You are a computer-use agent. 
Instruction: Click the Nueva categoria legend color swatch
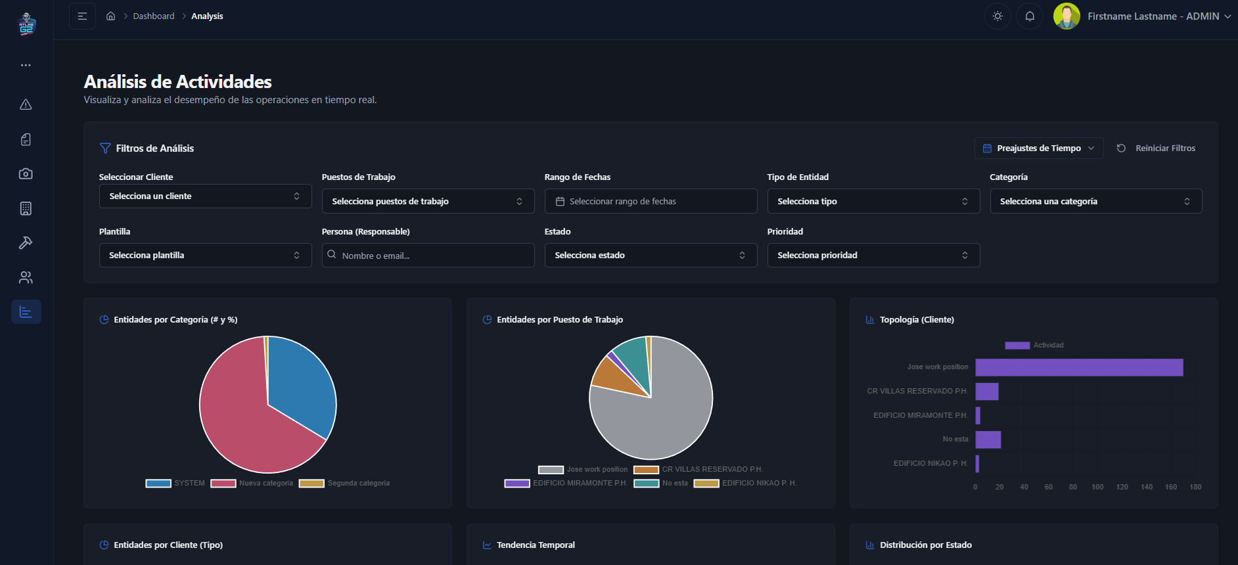pyautogui.click(x=223, y=484)
